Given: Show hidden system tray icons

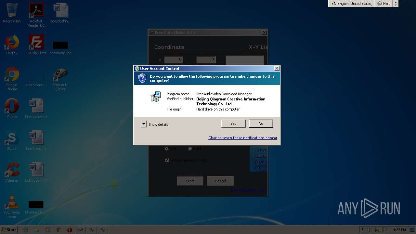Looking at the screenshot, I should coord(362,230).
